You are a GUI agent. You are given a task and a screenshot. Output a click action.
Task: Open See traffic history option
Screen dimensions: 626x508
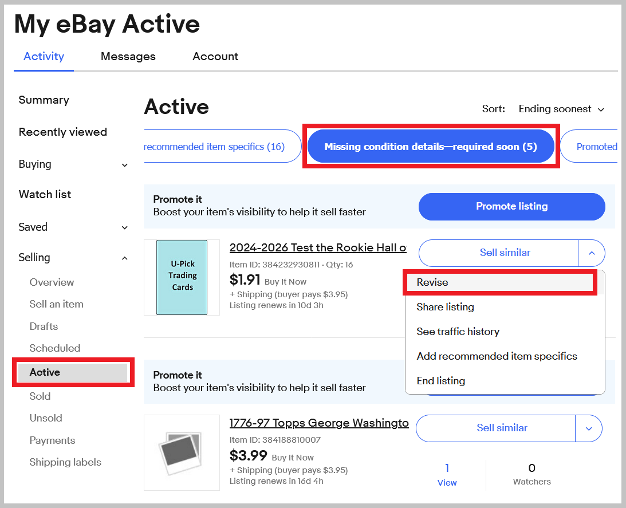point(458,332)
